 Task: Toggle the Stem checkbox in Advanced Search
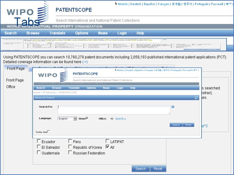[87, 118]
